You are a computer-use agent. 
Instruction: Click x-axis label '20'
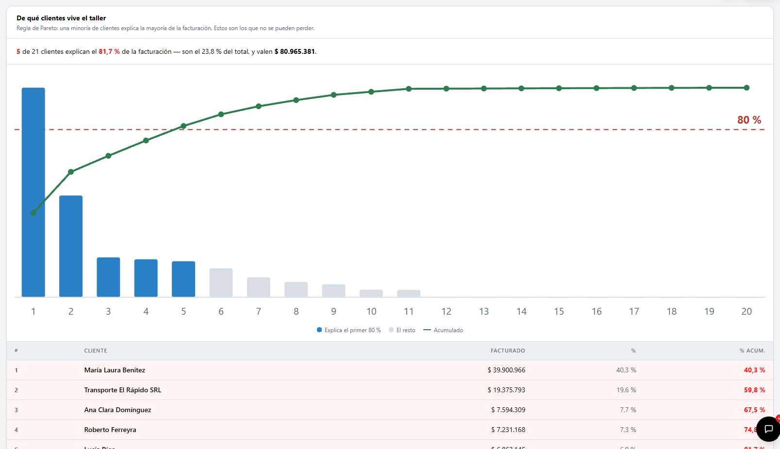747,311
